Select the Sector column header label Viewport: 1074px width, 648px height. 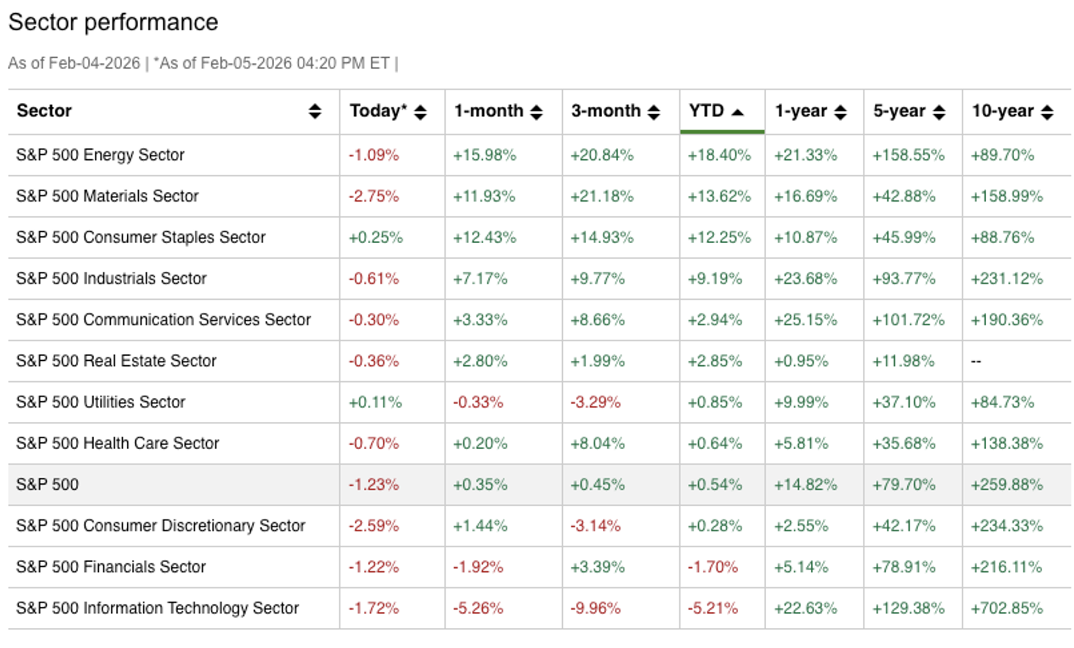pos(45,111)
